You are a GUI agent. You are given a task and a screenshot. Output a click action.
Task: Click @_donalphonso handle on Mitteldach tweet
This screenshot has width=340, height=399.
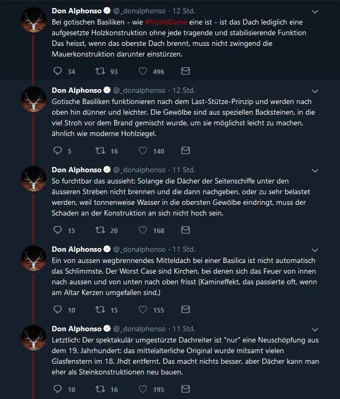139,250
